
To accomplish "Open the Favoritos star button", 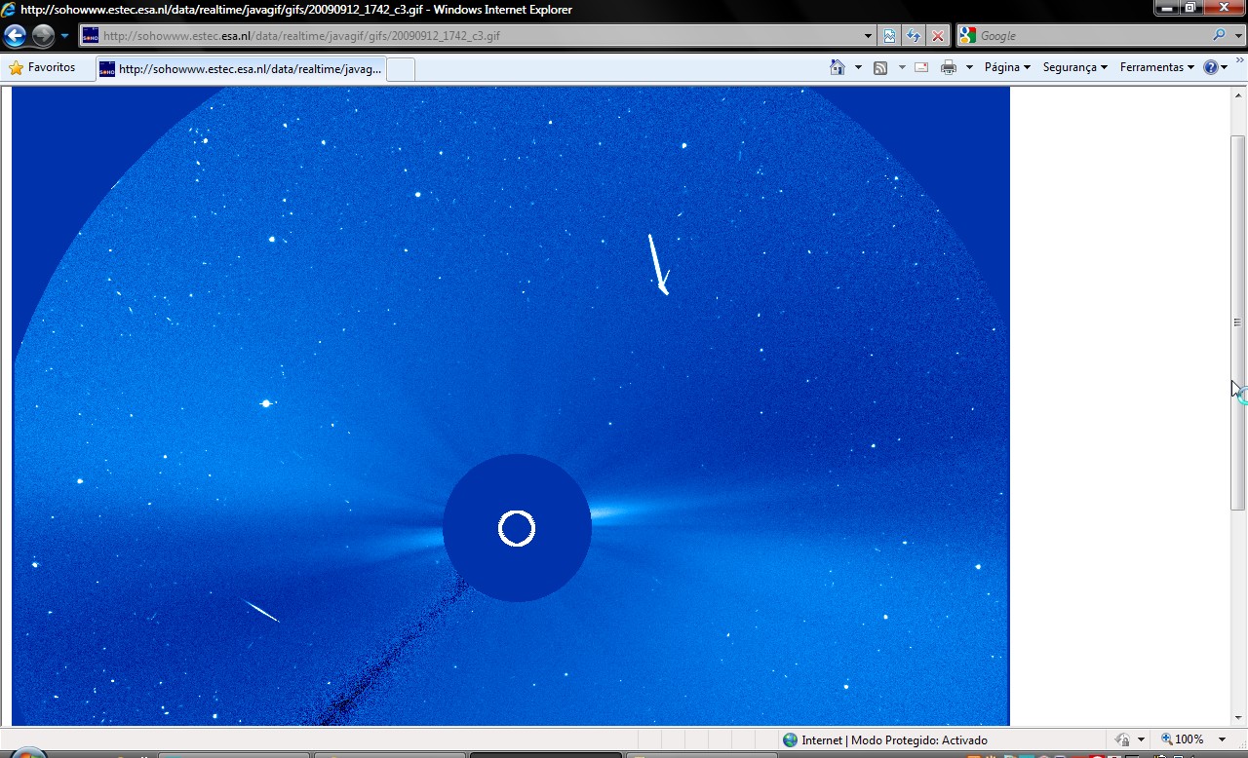I will (x=42, y=67).
